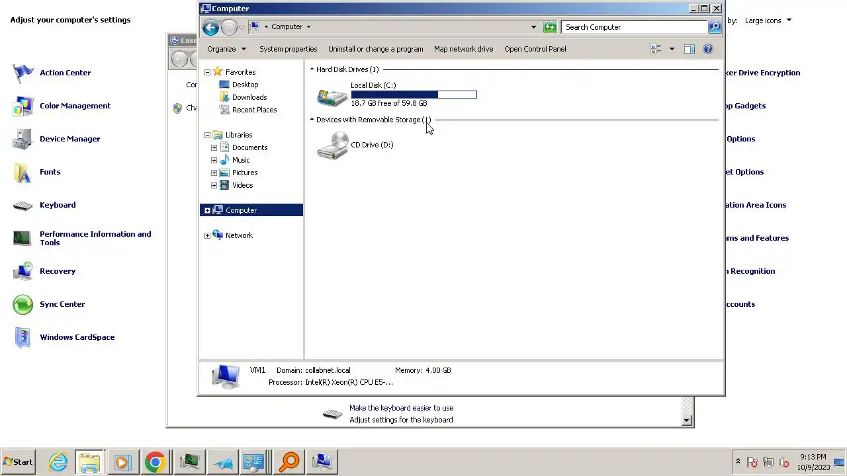Expand the Computer tree node

tap(207, 210)
